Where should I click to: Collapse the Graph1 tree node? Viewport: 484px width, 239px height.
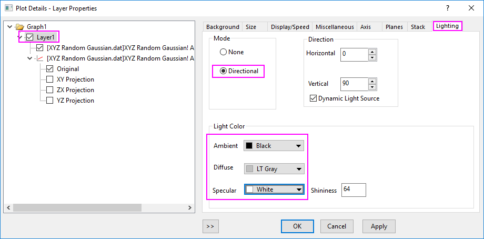pyautogui.click(x=10, y=26)
